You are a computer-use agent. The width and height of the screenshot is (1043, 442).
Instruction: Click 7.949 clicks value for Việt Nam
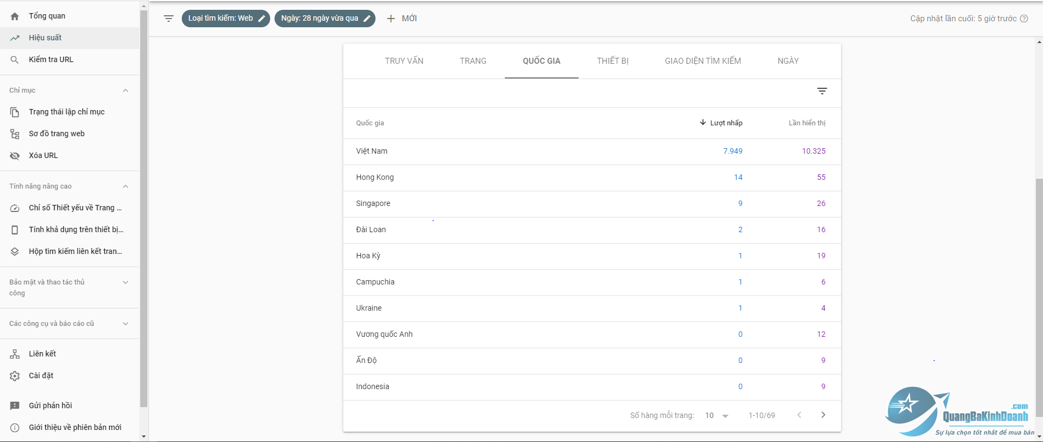[732, 152]
